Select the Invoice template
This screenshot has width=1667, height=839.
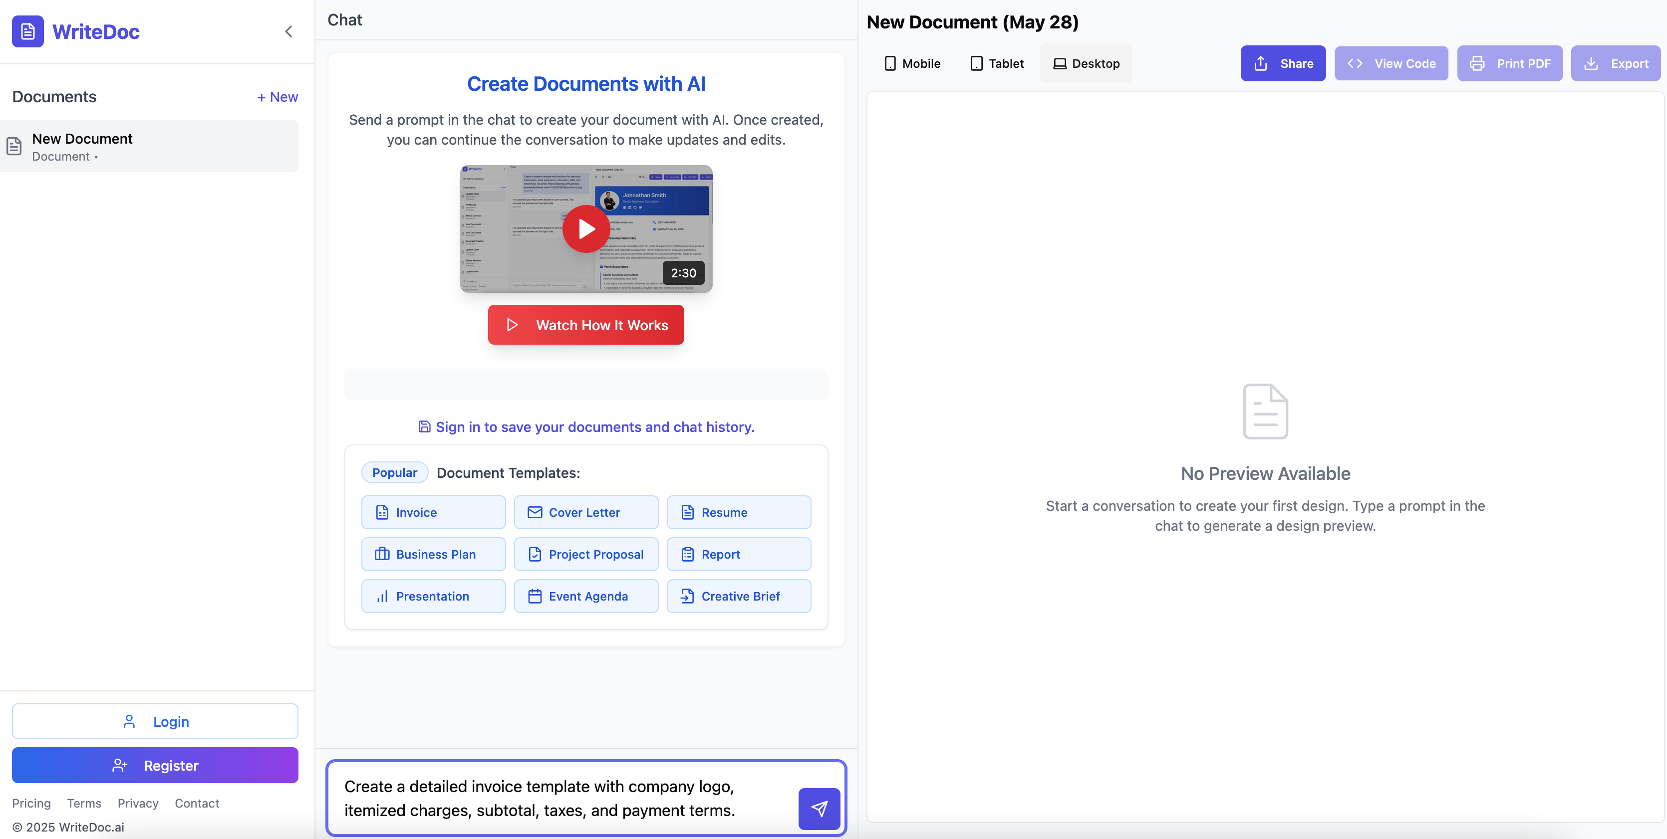point(433,512)
